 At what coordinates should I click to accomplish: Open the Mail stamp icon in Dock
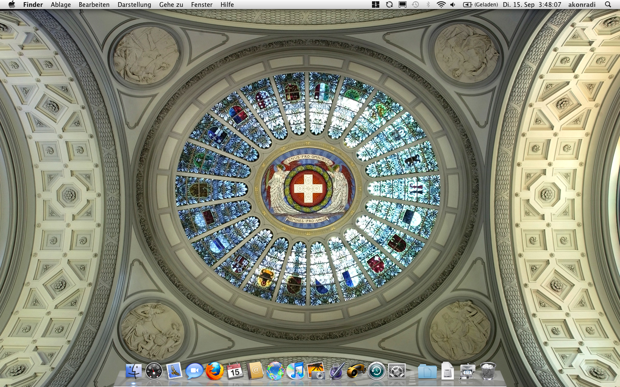point(174,371)
